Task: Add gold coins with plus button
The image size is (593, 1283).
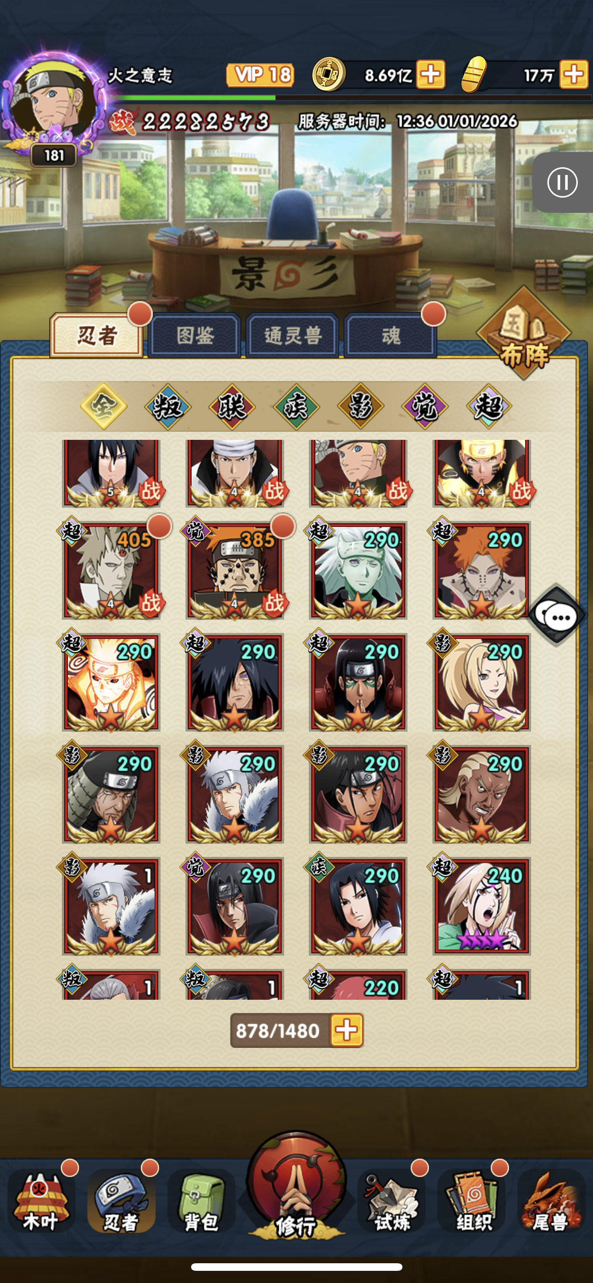Action: pos(431,74)
